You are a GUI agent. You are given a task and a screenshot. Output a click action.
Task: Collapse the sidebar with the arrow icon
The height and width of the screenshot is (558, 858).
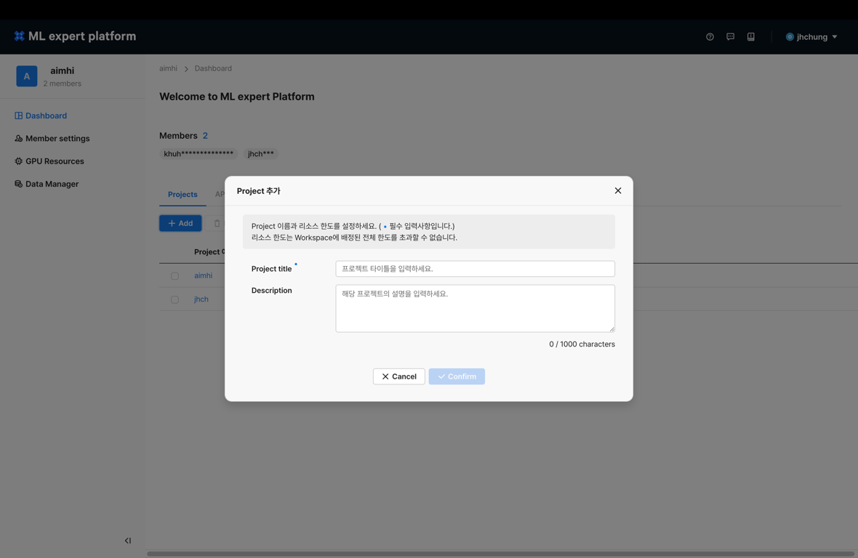coord(127,541)
